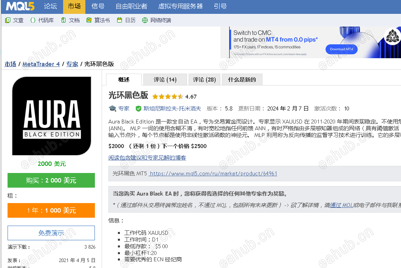Click the 需要优秀的 ECN 经纪商 list item
401x268 pixels.
point(153,259)
